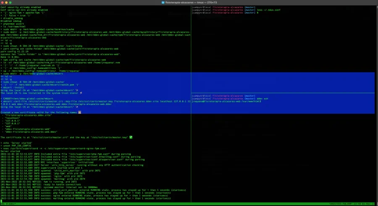Click the line '+ CAROOT=/mnt/ddev-global-cache/mkcert'

coord(27,99)
